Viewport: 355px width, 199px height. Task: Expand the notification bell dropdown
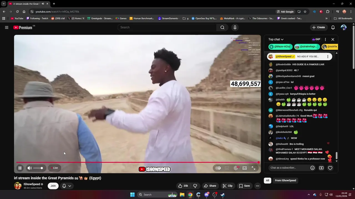67,186
